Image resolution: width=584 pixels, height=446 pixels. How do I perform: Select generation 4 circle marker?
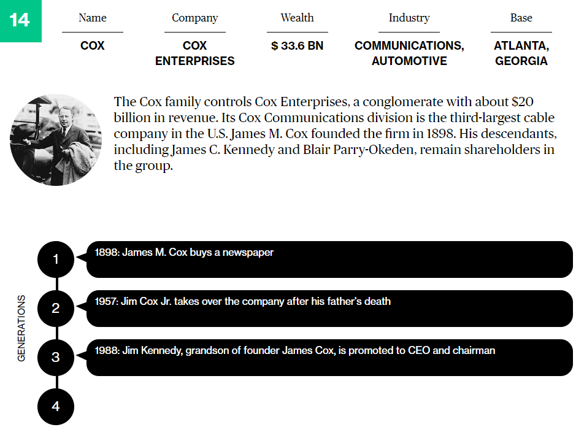pos(56,406)
